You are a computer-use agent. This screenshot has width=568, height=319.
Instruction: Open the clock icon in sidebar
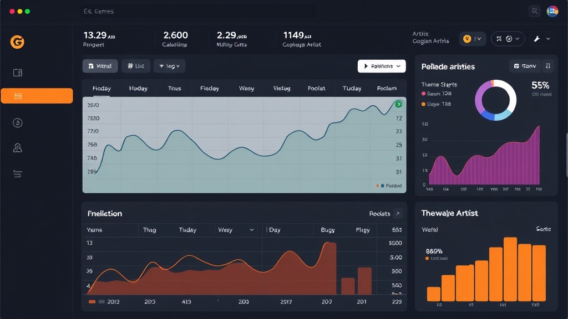tap(17, 123)
